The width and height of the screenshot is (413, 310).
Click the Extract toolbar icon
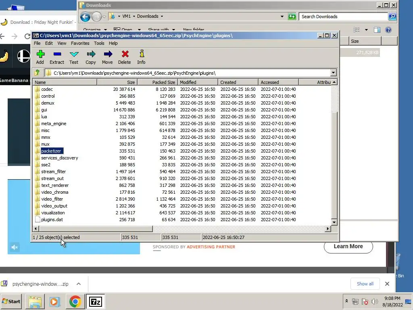(x=57, y=57)
